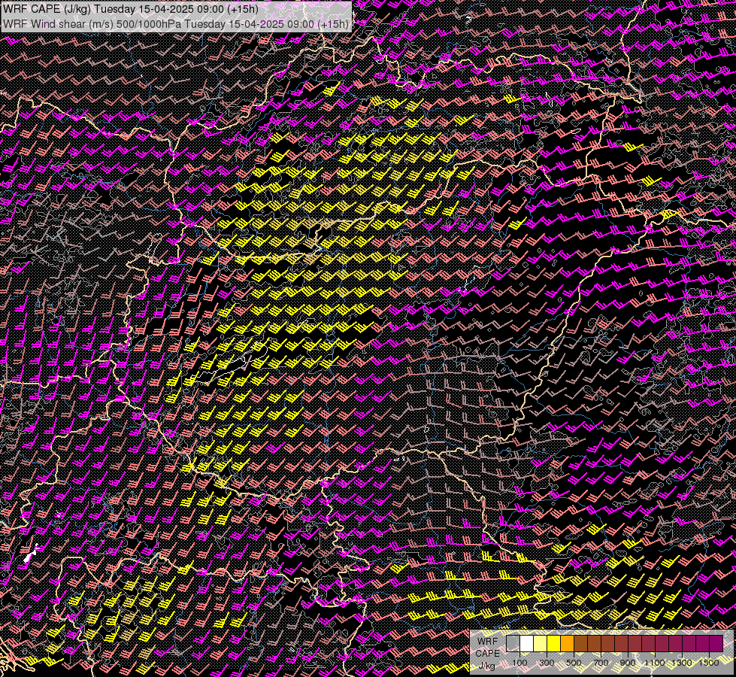Select the gray legend swatch below 100

513,643
